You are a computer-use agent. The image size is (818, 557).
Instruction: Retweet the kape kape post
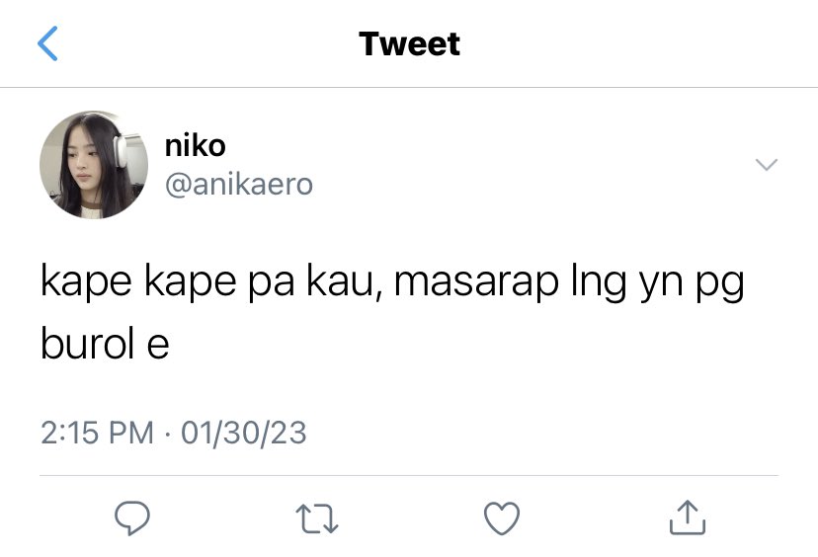pyautogui.click(x=317, y=517)
